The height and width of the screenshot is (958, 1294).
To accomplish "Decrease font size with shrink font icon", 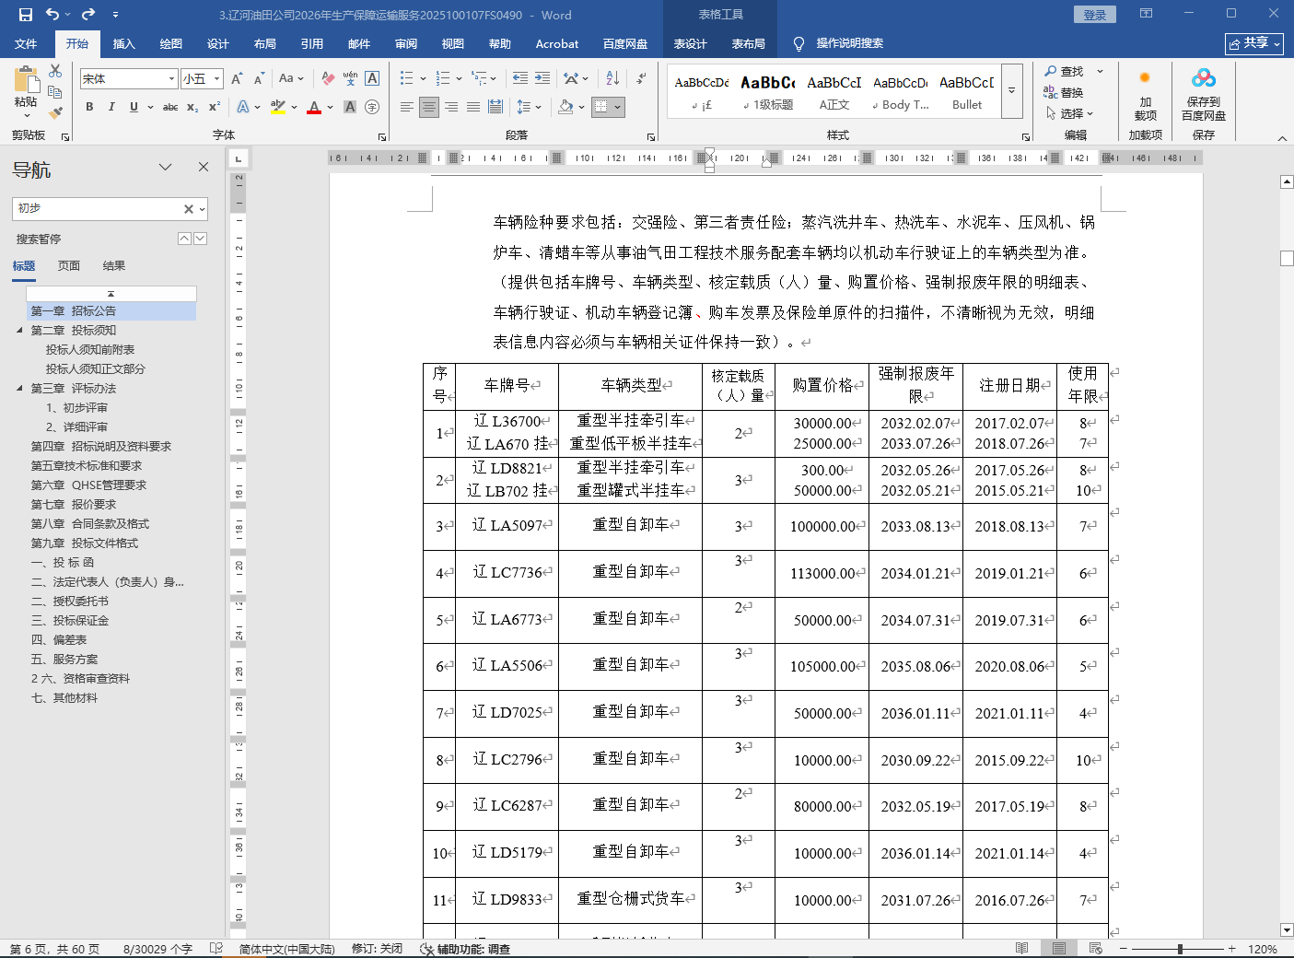I will point(258,79).
